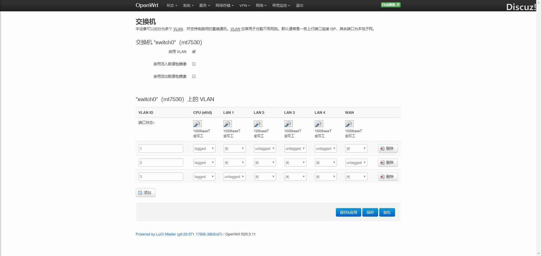The height and width of the screenshot is (256, 541).
Task: Delete the VLAN ID 1 row
Action: tap(387, 148)
